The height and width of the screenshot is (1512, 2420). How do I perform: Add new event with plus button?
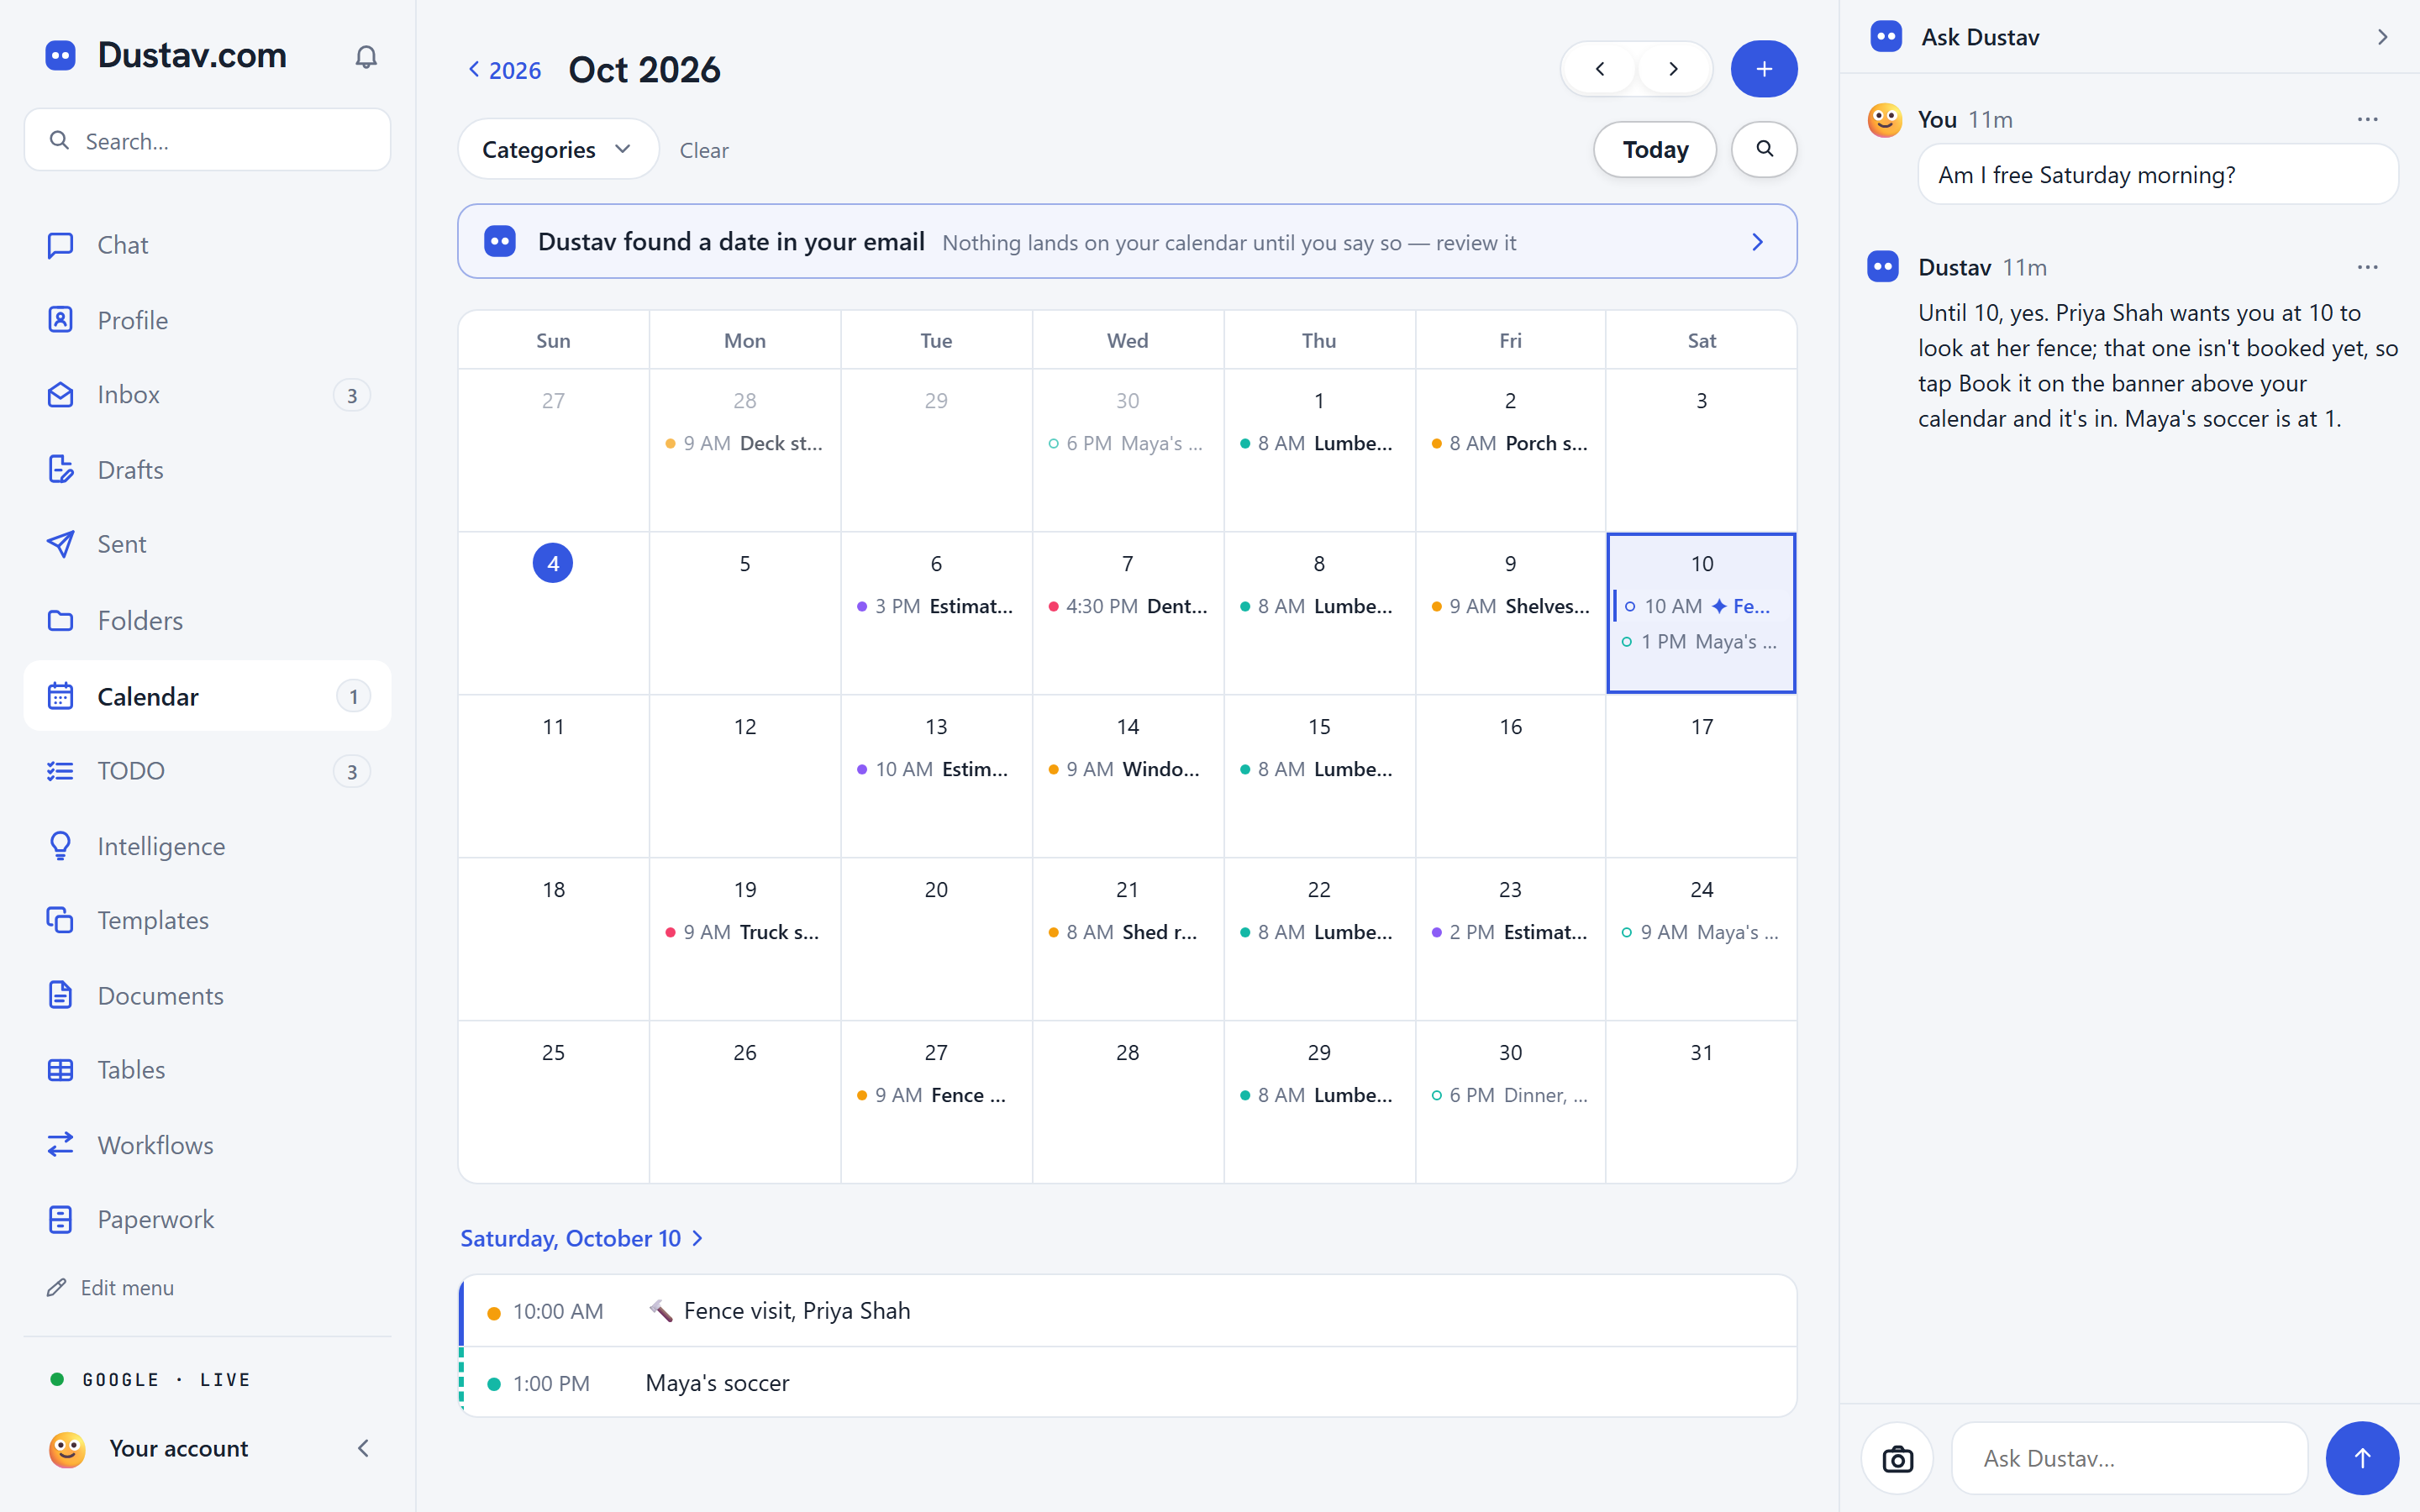point(1764,69)
